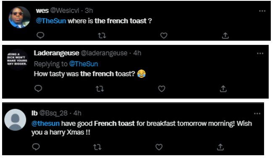Share Ib's tweet
Image resolution: width=275 pixels, height=159 pixels.
(x=220, y=147)
